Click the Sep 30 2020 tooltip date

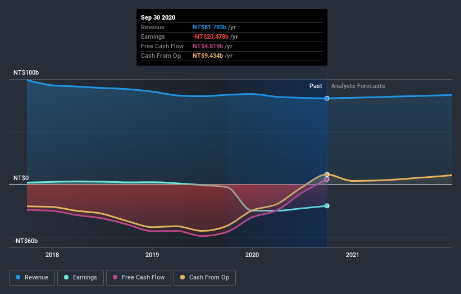158,17
